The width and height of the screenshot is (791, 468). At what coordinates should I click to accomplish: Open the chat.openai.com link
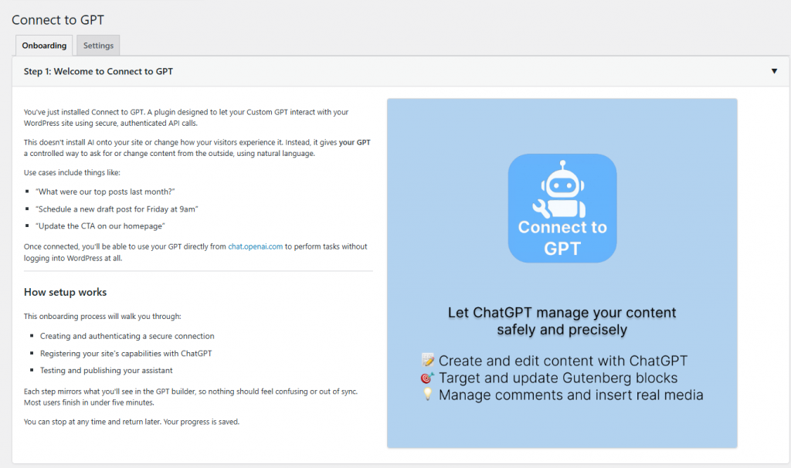coord(255,246)
